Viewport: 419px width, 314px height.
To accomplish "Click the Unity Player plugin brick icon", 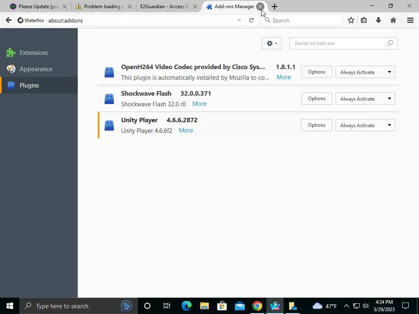I will pos(109,125).
